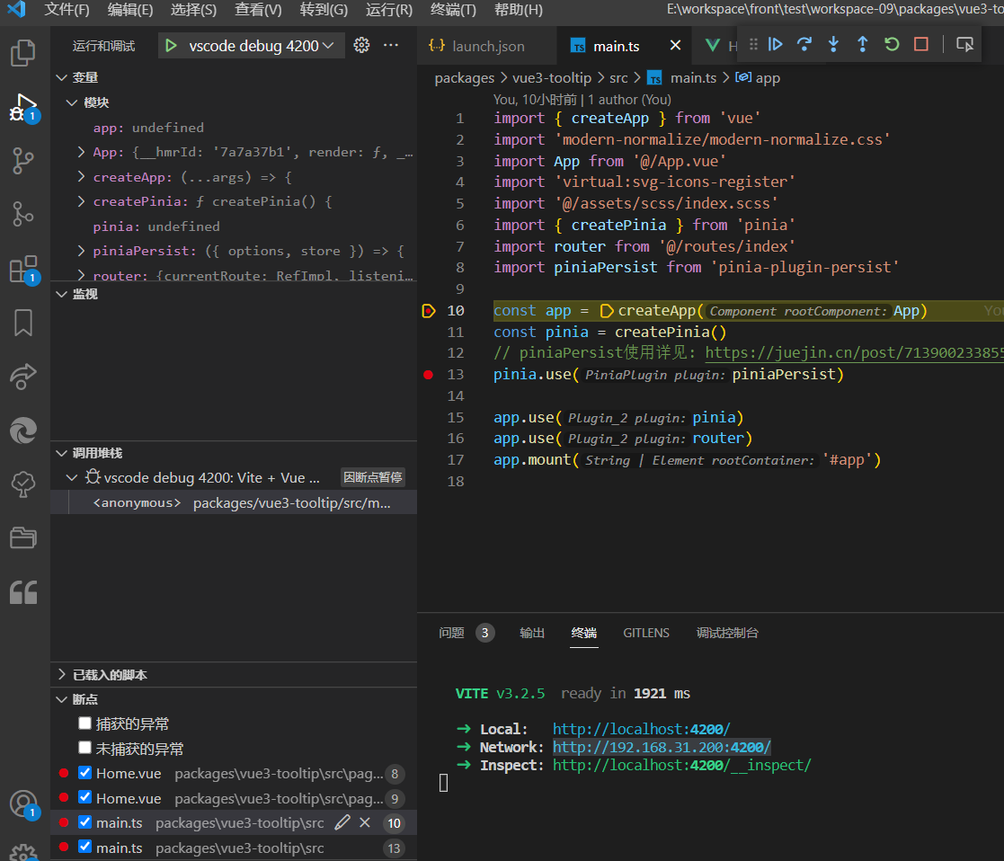Enable the caught exceptions breakpoint checkbox
The width and height of the screenshot is (1004, 861).
[x=84, y=723]
